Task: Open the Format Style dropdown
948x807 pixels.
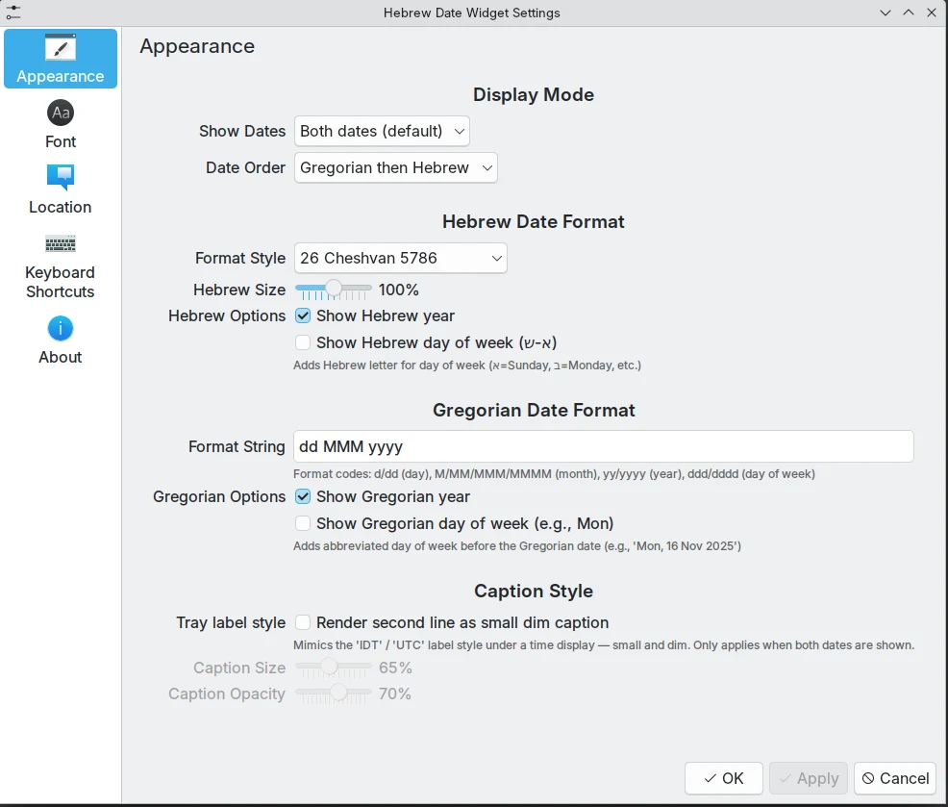Action: [400, 258]
